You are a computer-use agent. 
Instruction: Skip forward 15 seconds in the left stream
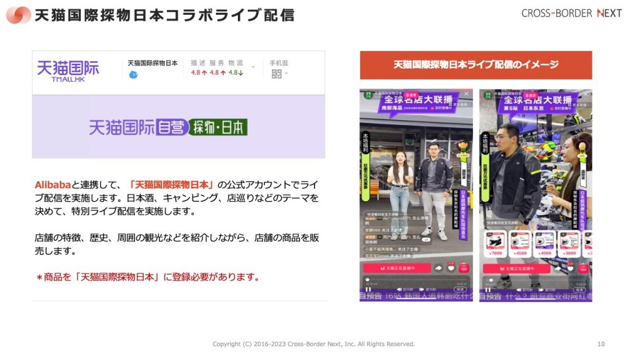tap(427, 289)
